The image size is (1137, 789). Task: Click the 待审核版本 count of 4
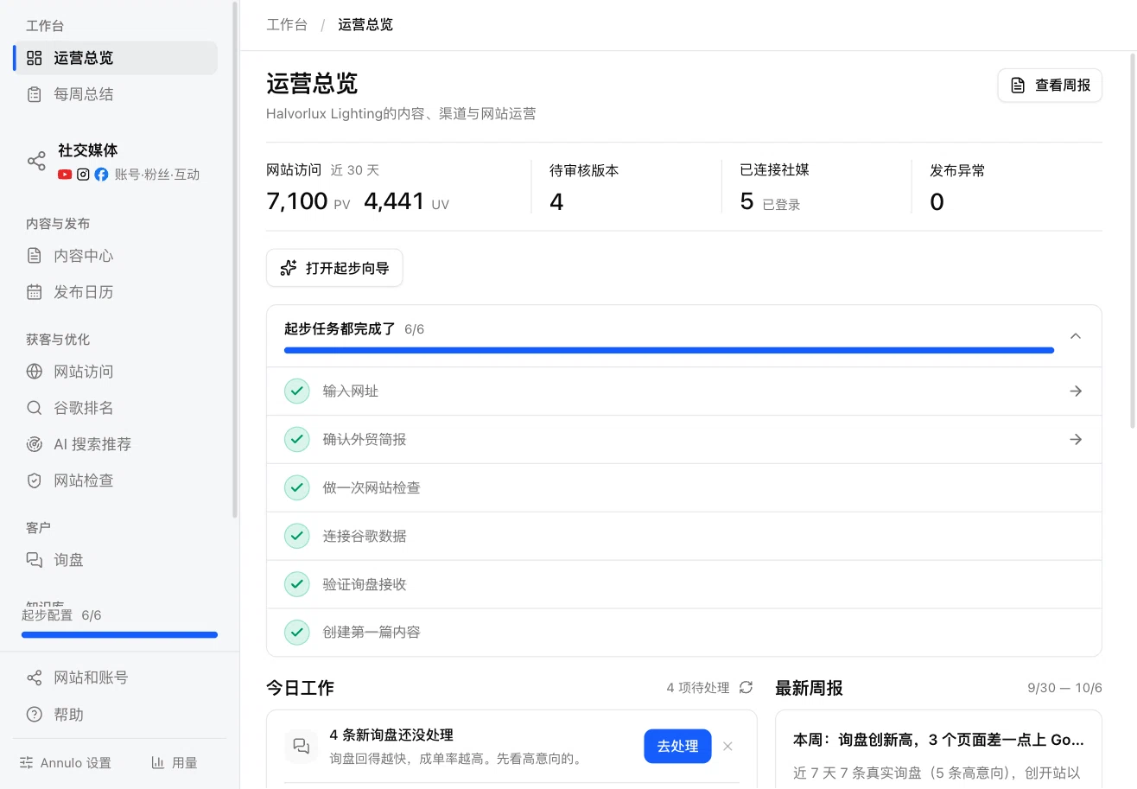556,202
